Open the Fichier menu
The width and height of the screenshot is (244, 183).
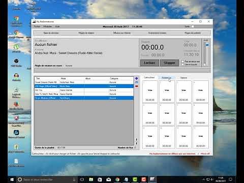pyautogui.click(x=37, y=26)
